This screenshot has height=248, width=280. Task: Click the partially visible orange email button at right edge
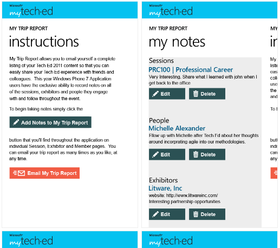(x=274, y=173)
